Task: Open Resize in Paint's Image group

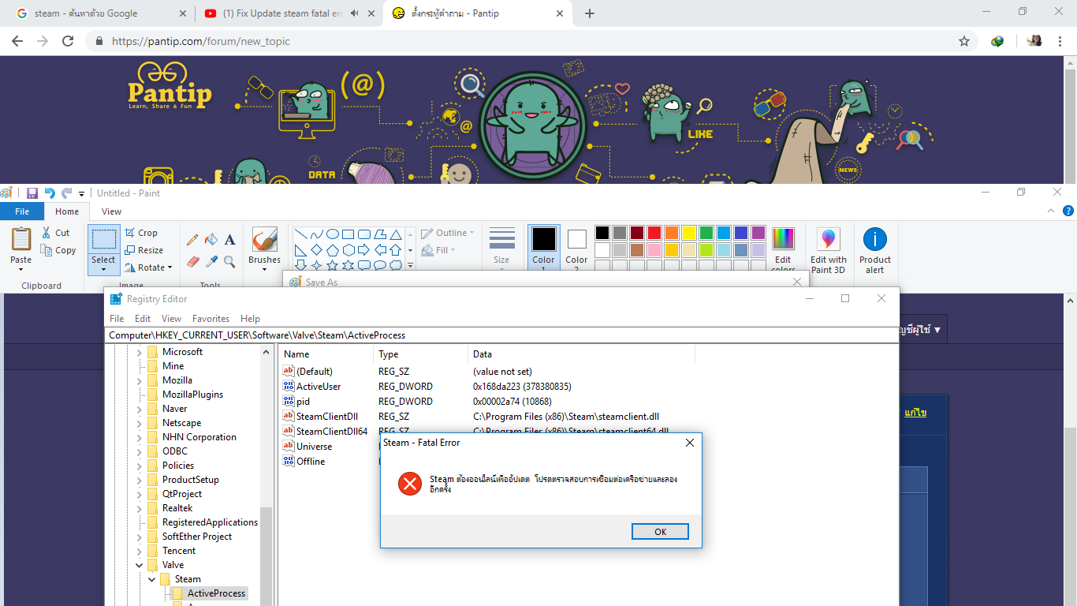Action: 144,250
